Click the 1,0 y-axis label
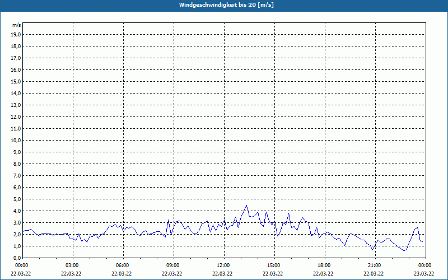This screenshot has height=280, width=448. click(17, 246)
